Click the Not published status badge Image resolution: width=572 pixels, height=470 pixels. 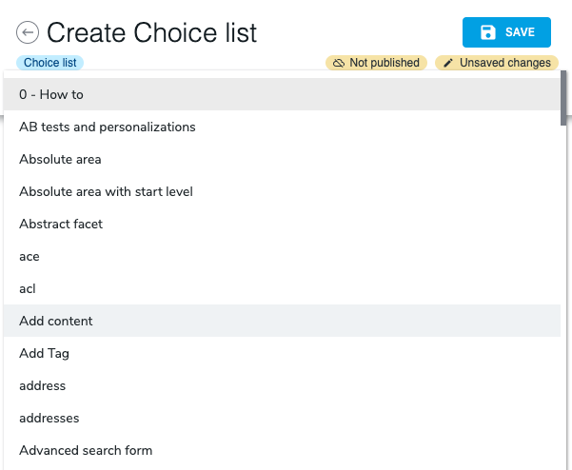pos(376,63)
